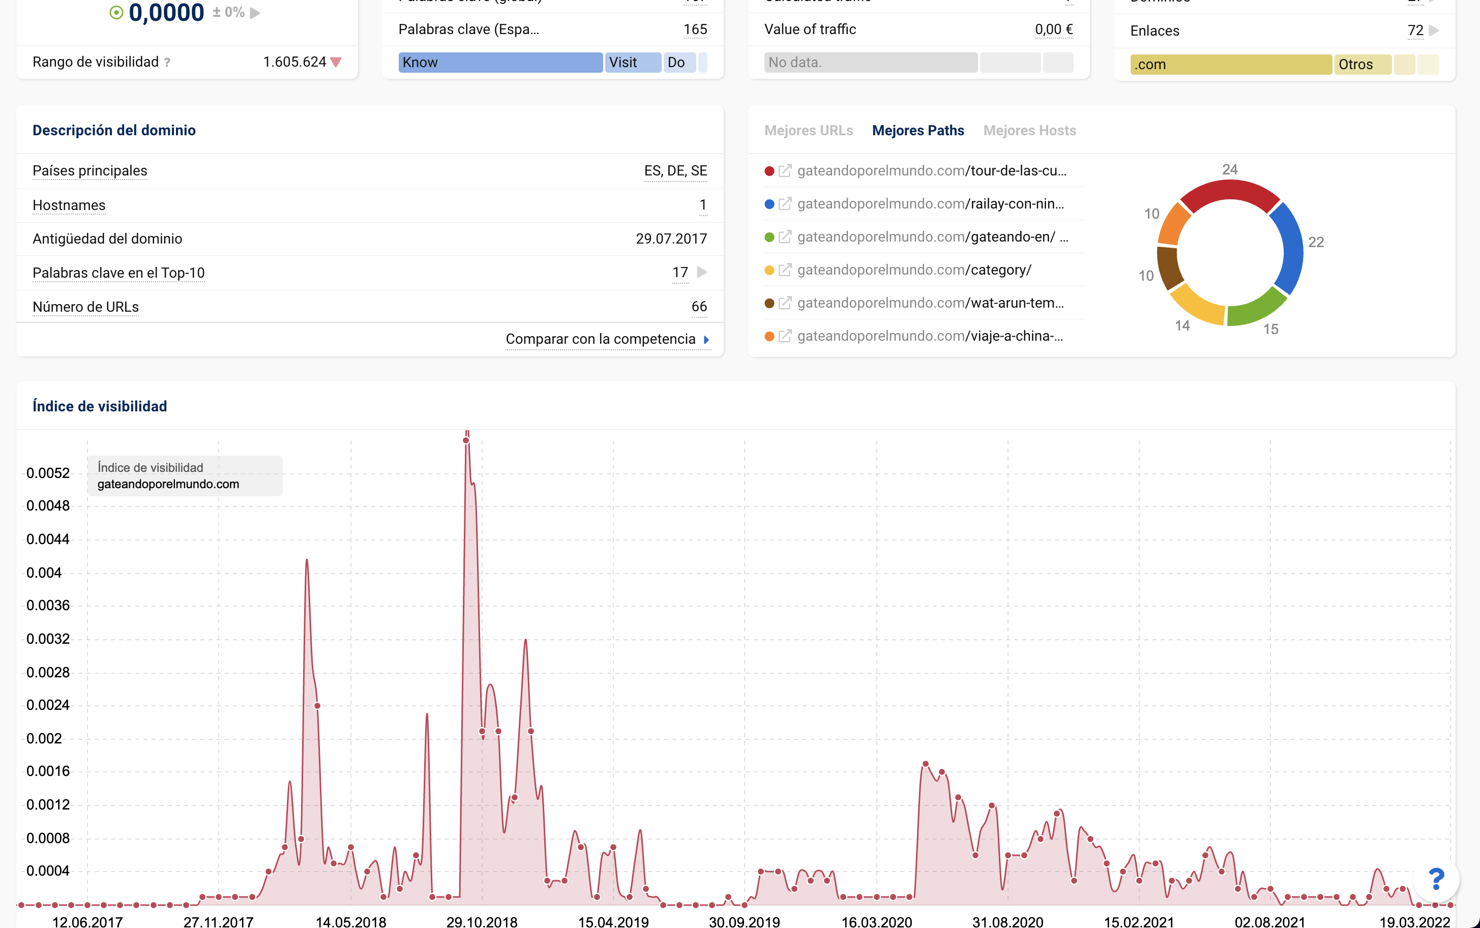This screenshot has height=928, width=1480.
Task: Switch to Mejores Hosts tab
Action: point(1029,131)
